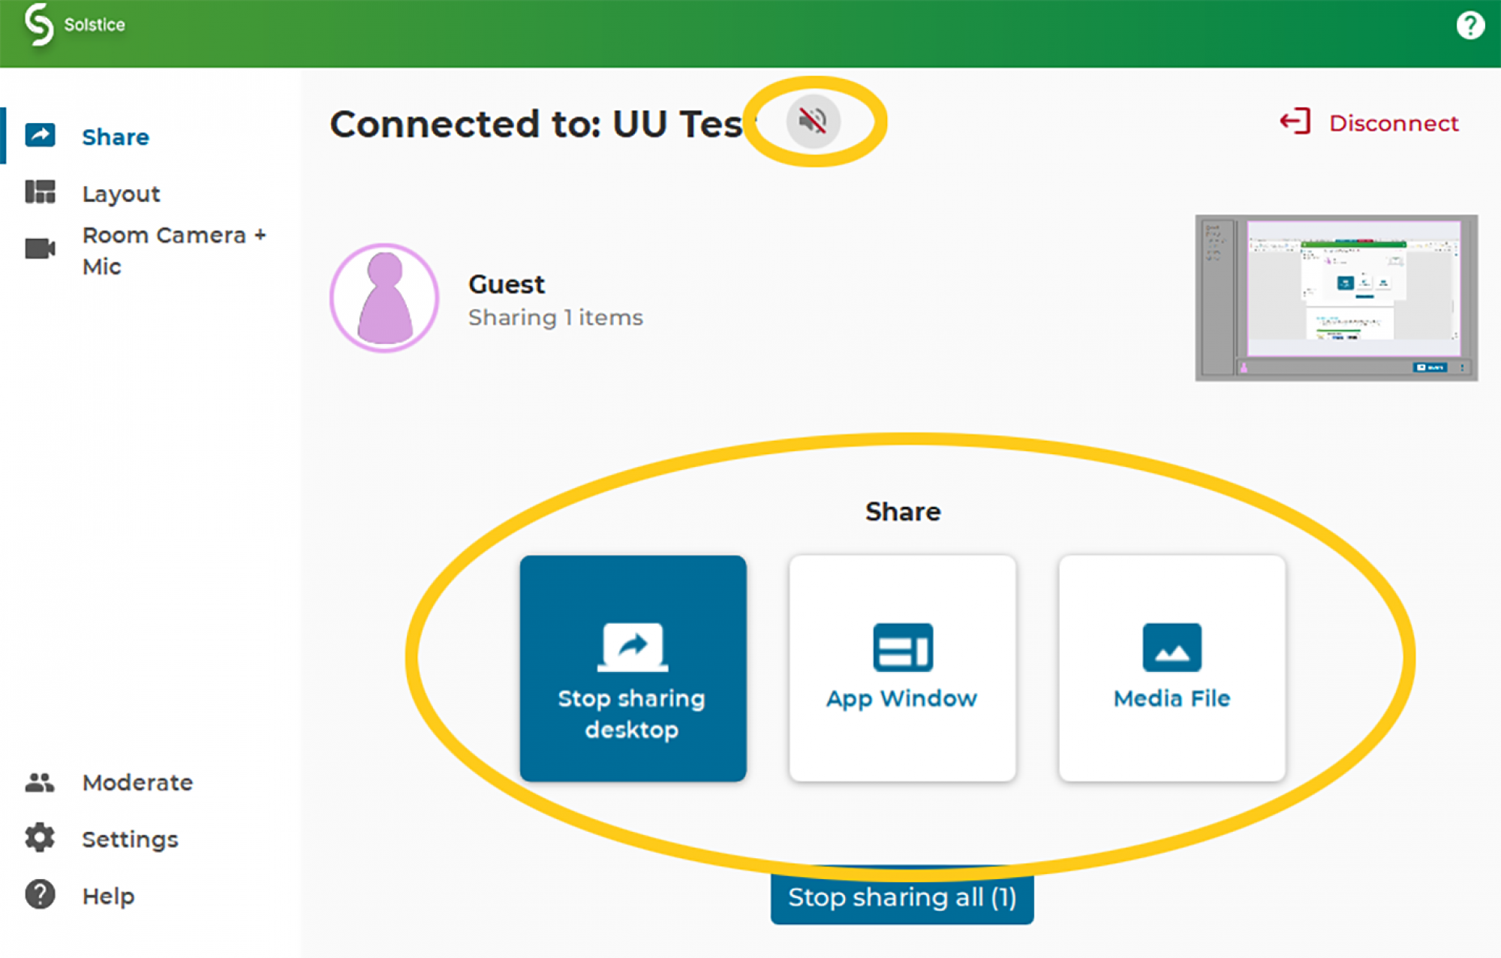Open the shared desktop preview thumbnail

pyautogui.click(x=1336, y=298)
